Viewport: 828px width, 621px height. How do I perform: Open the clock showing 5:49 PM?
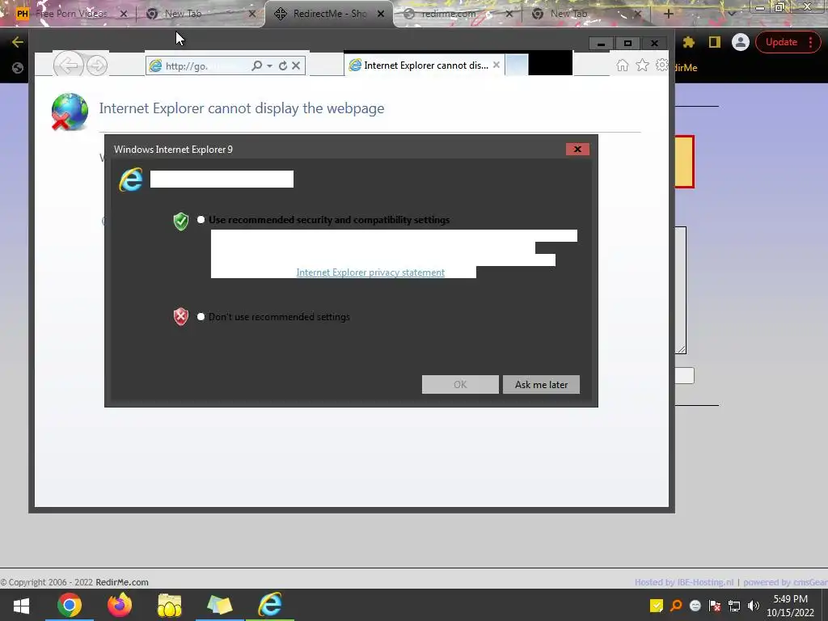(790, 606)
